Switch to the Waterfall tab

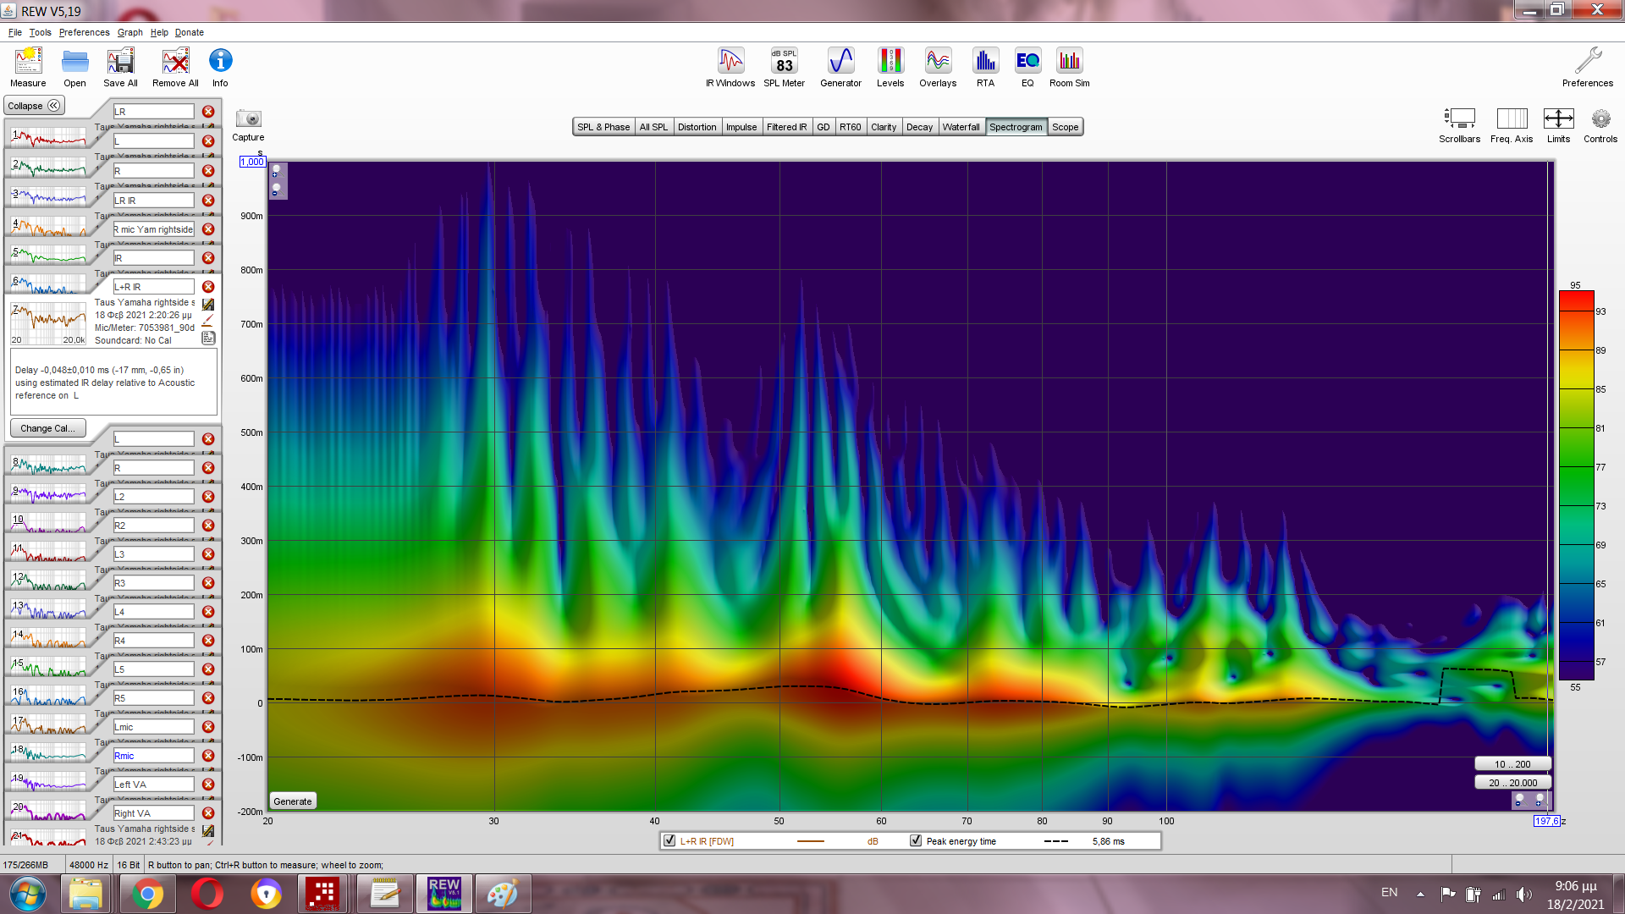tap(961, 127)
